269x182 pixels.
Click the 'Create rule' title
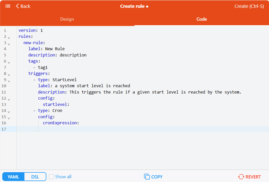tap(132, 6)
